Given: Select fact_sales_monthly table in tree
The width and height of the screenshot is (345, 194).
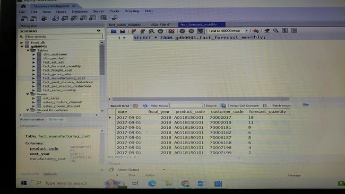Looking at the screenshot, I should pos(59,90).
